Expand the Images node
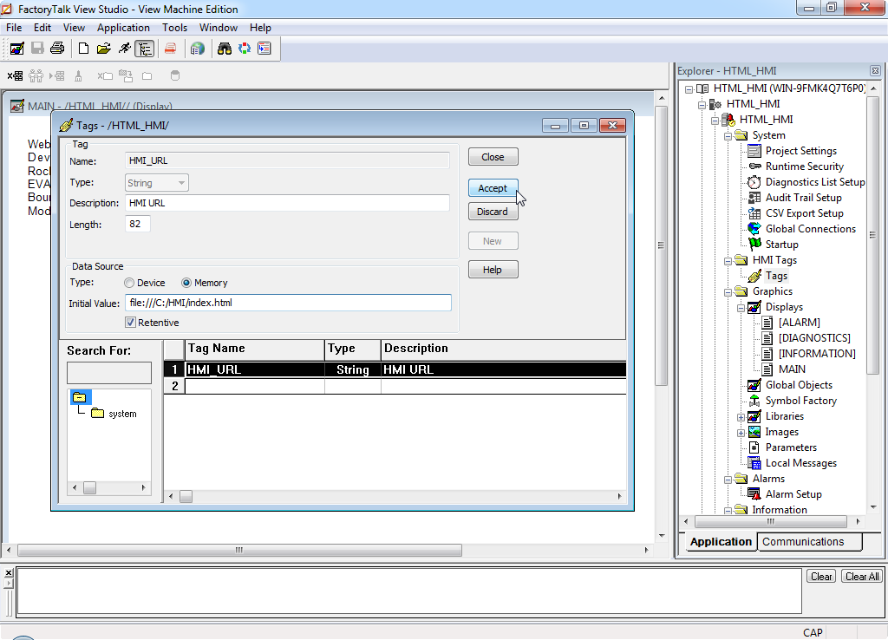This screenshot has height=640, width=888. coord(741,433)
